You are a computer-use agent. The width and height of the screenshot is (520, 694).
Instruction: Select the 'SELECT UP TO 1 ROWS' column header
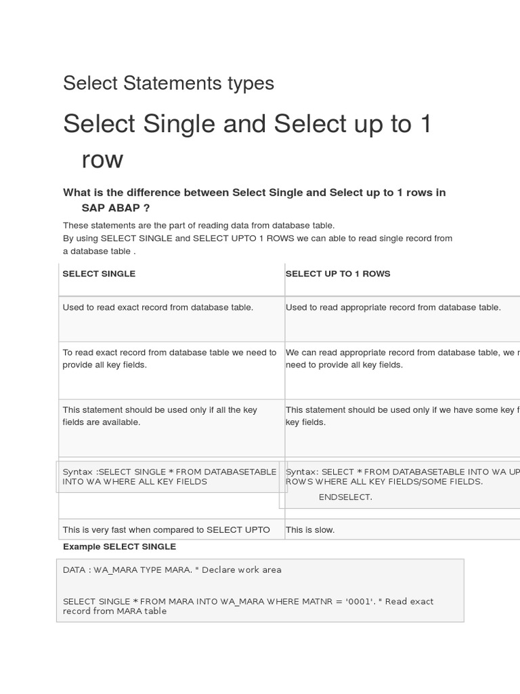[338, 274]
